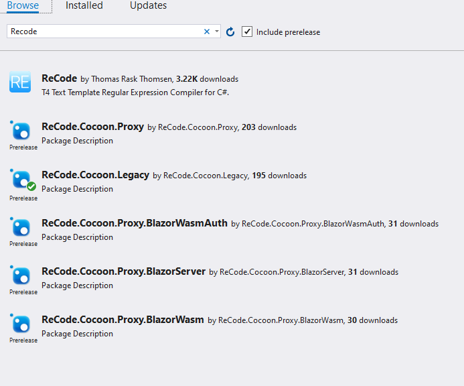
Task: Click the installed green checkmark on ReCode.Cocoon.Legacy
Action: 31,186
